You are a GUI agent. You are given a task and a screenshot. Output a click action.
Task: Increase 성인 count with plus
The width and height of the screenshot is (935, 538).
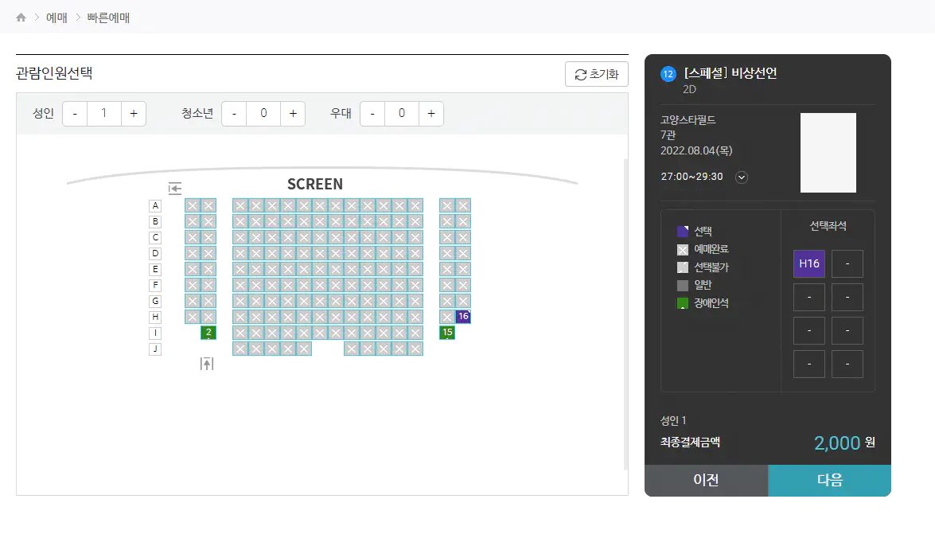(134, 113)
